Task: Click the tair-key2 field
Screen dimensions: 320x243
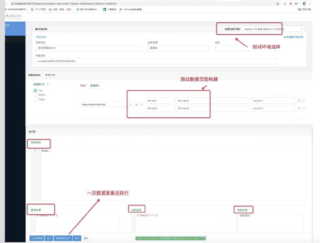Action: [160, 109]
